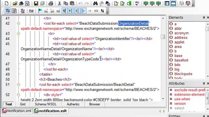Go to the previous bookmark

[52, 11]
